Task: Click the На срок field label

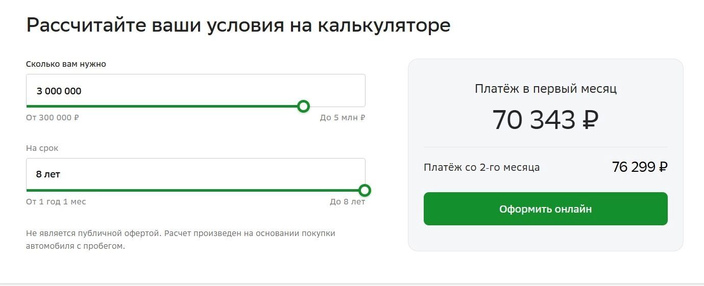Action: 42,148
